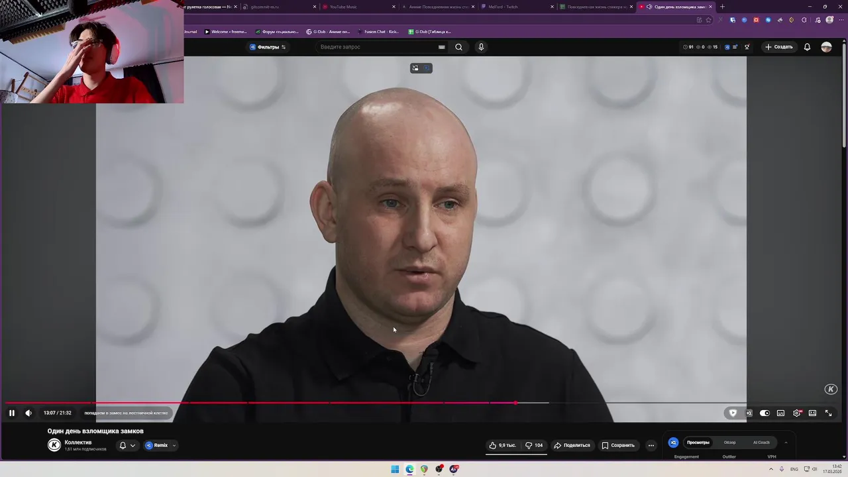Image resolution: width=848 pixels, height=477 pixels.
Task: Toggle subtitles with the captions icon
Action: coord(780,413)
